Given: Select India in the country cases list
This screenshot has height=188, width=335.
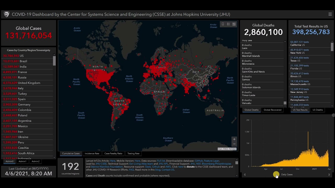Looking at the screenshot, I should click(x=28, y=67).
